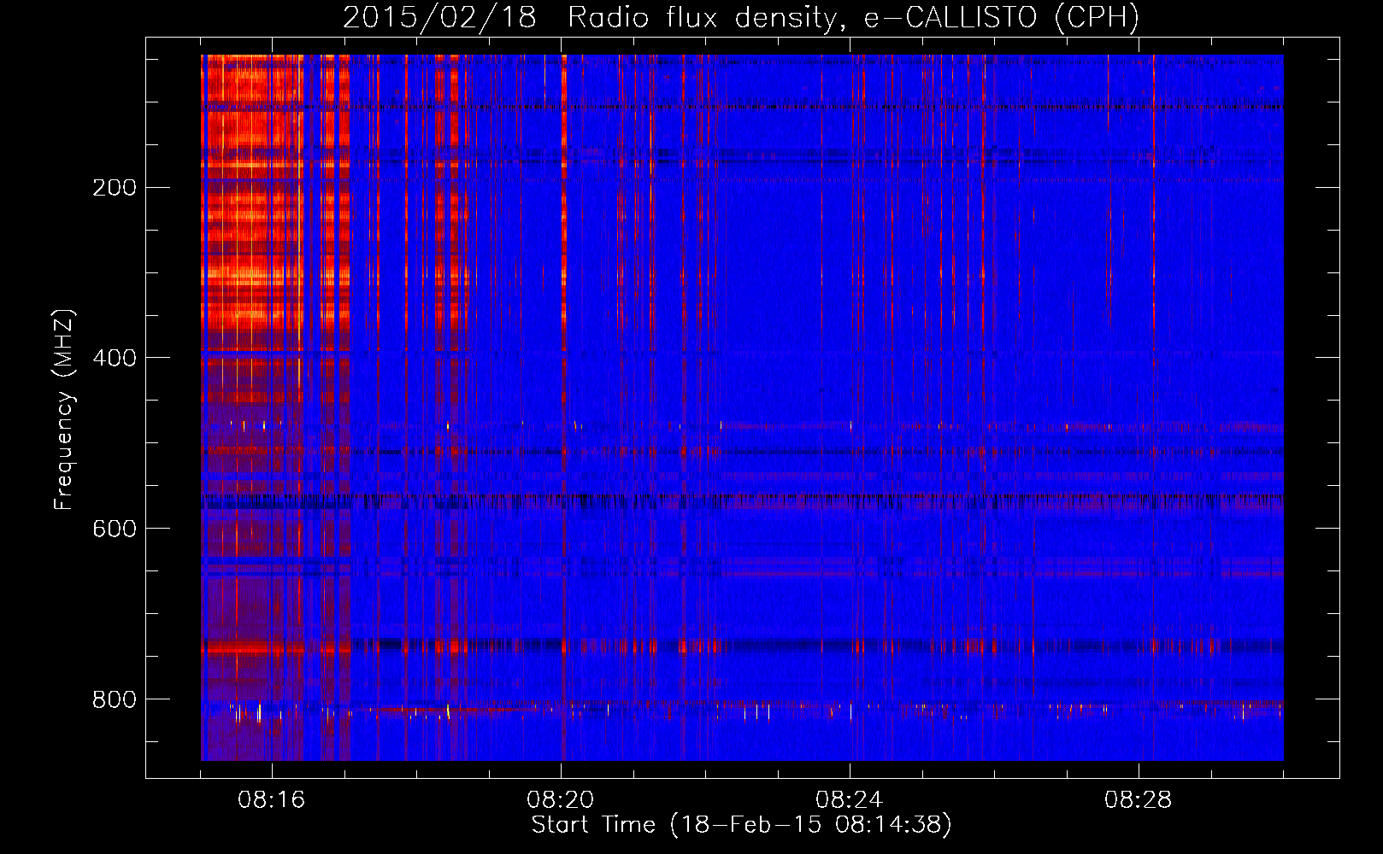This screenshot has width=1383, height=854.
Task: Click the 'Start Time (18-Feb-15 08:14:38)' label
Action: pyautogui.click(x=741, y=825)
